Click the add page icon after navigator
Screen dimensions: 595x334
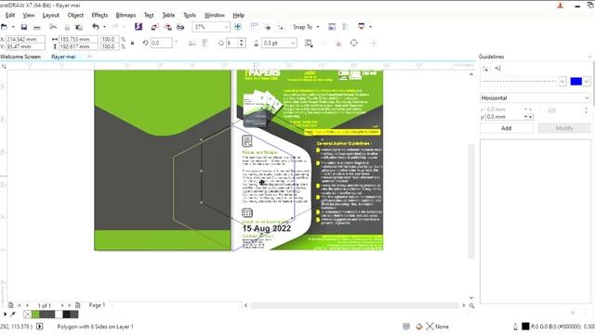(77, 305)
